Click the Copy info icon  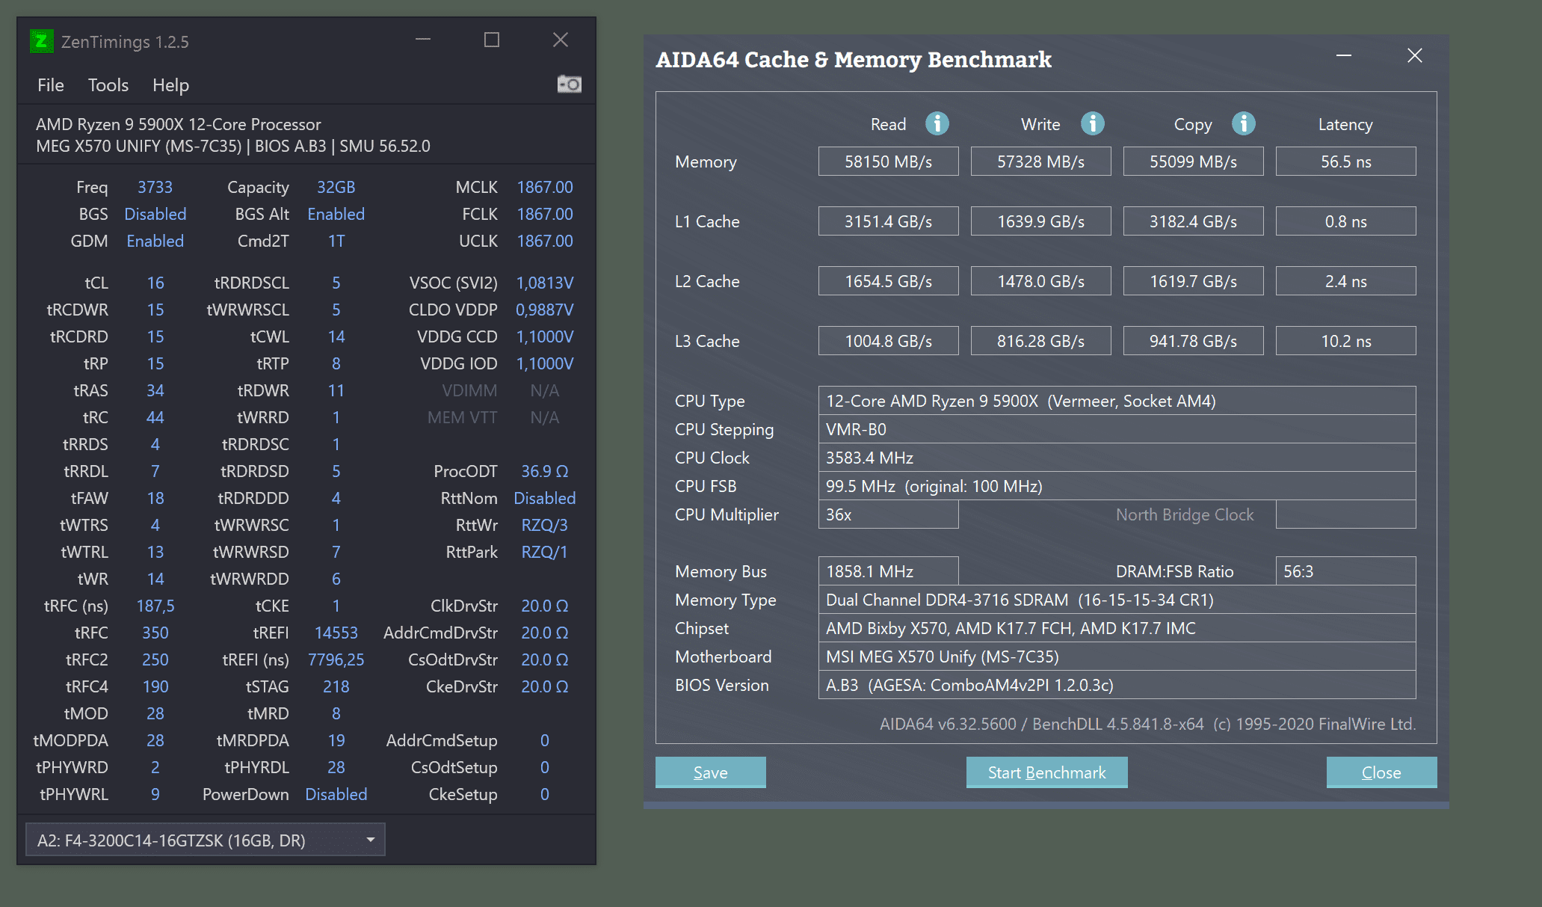[x=1243, y=123]
